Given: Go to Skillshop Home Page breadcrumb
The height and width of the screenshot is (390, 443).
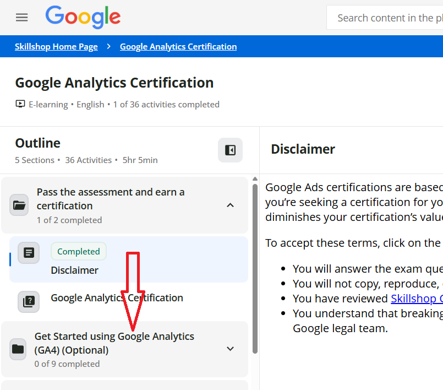Looking at the screenshot, I should click(x=56, y=47).
